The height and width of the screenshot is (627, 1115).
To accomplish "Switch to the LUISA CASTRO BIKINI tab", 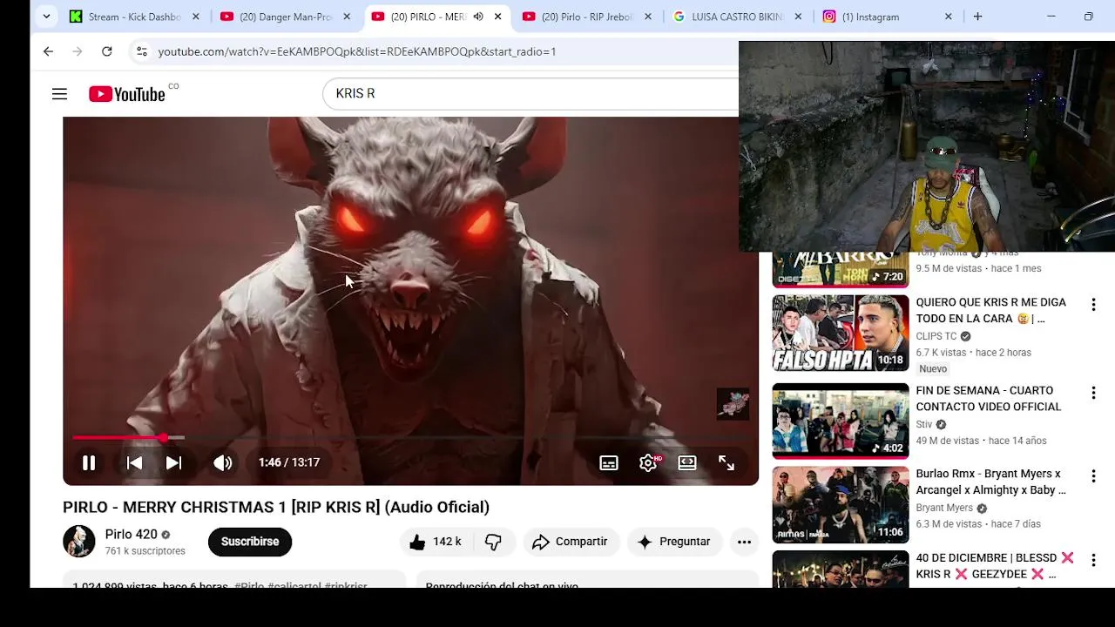I will pos(737,17).
